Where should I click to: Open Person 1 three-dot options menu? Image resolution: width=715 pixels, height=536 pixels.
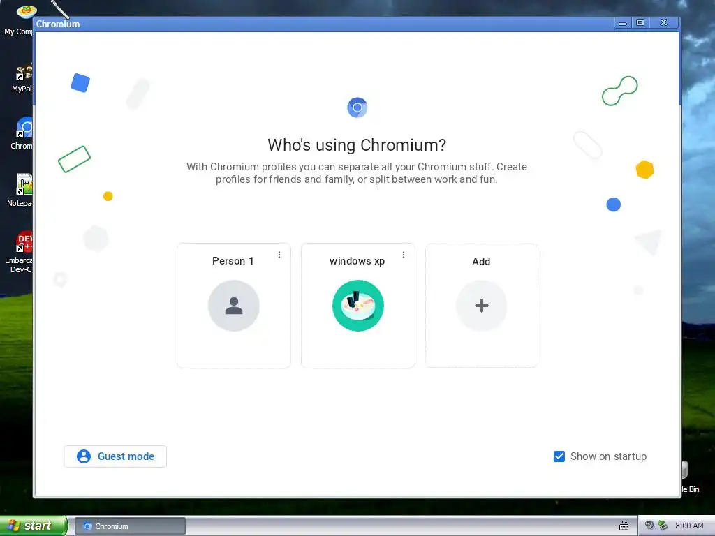click(x=279, y=255)
